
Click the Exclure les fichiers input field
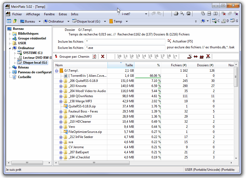[x=125, y=48]
